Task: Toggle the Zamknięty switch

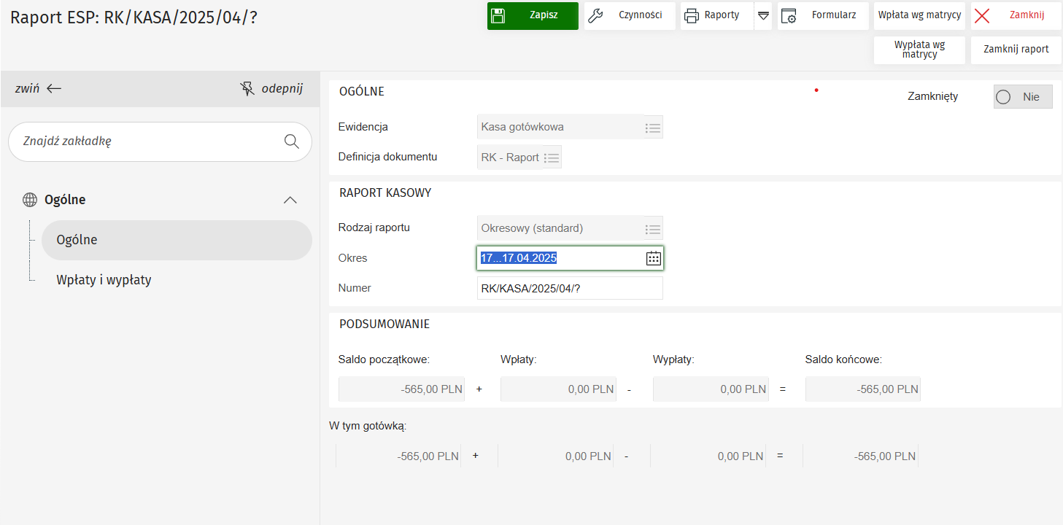Action: [1022, 97]
